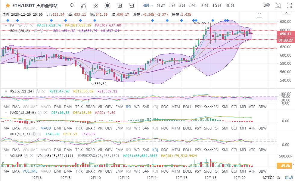Select the 15分 timeframe
Screen dimensions: 295x181
[217, 5]
